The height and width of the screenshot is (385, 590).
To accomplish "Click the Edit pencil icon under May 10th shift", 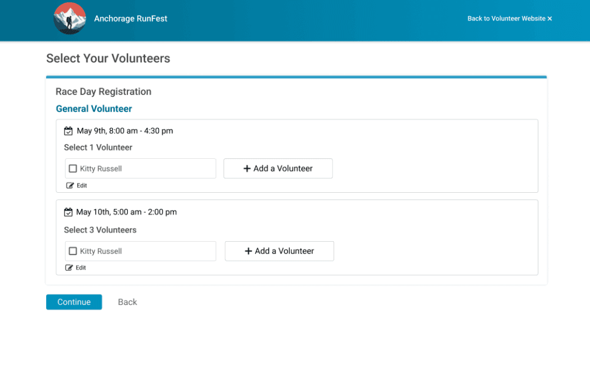I will click(70, 268).
